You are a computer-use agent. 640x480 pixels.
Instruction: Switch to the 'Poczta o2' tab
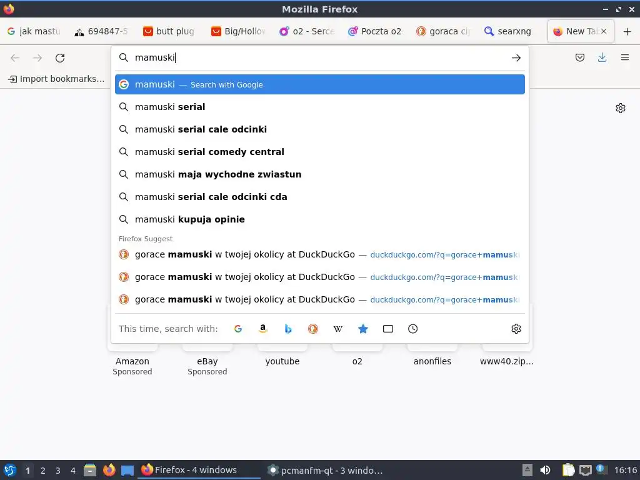coord(375,31)
